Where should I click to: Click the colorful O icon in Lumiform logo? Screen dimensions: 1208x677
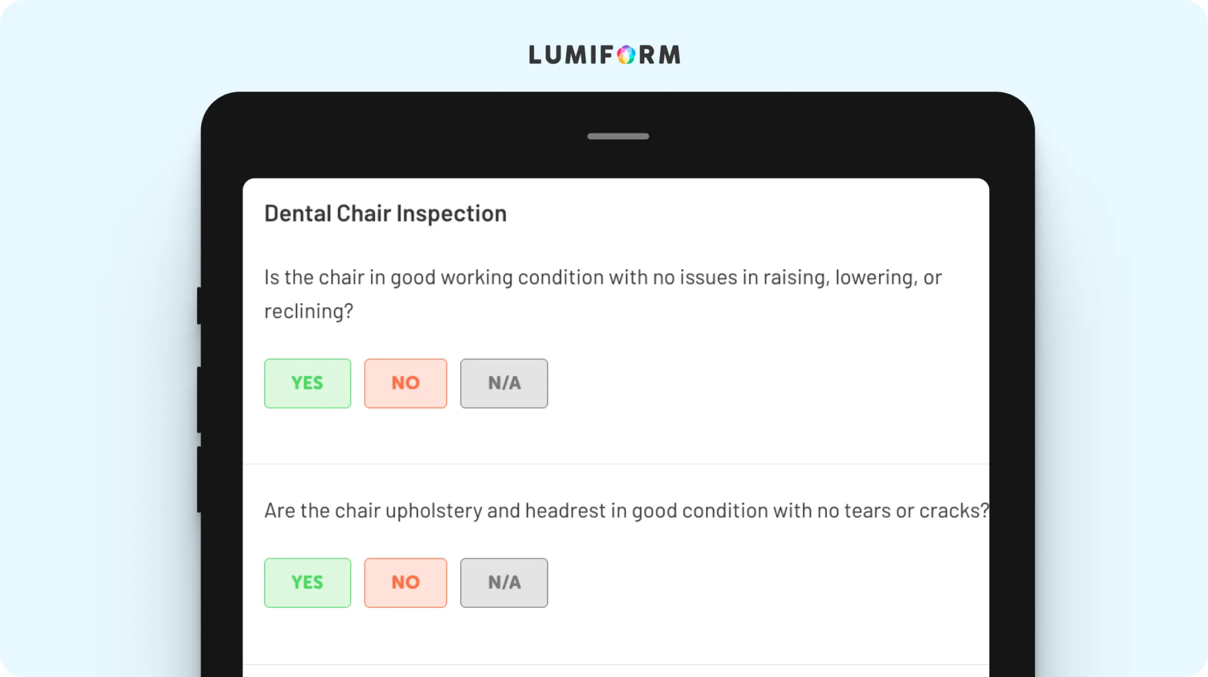pyautogui.click(x=626, y=55)
